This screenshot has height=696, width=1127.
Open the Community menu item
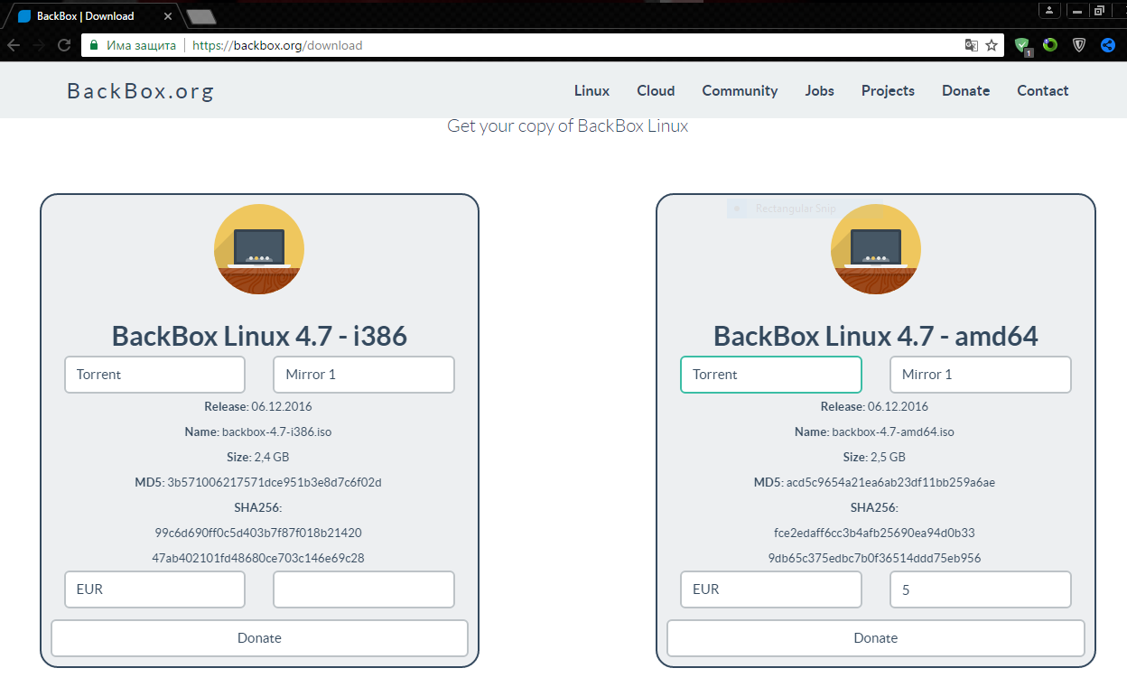740,90
